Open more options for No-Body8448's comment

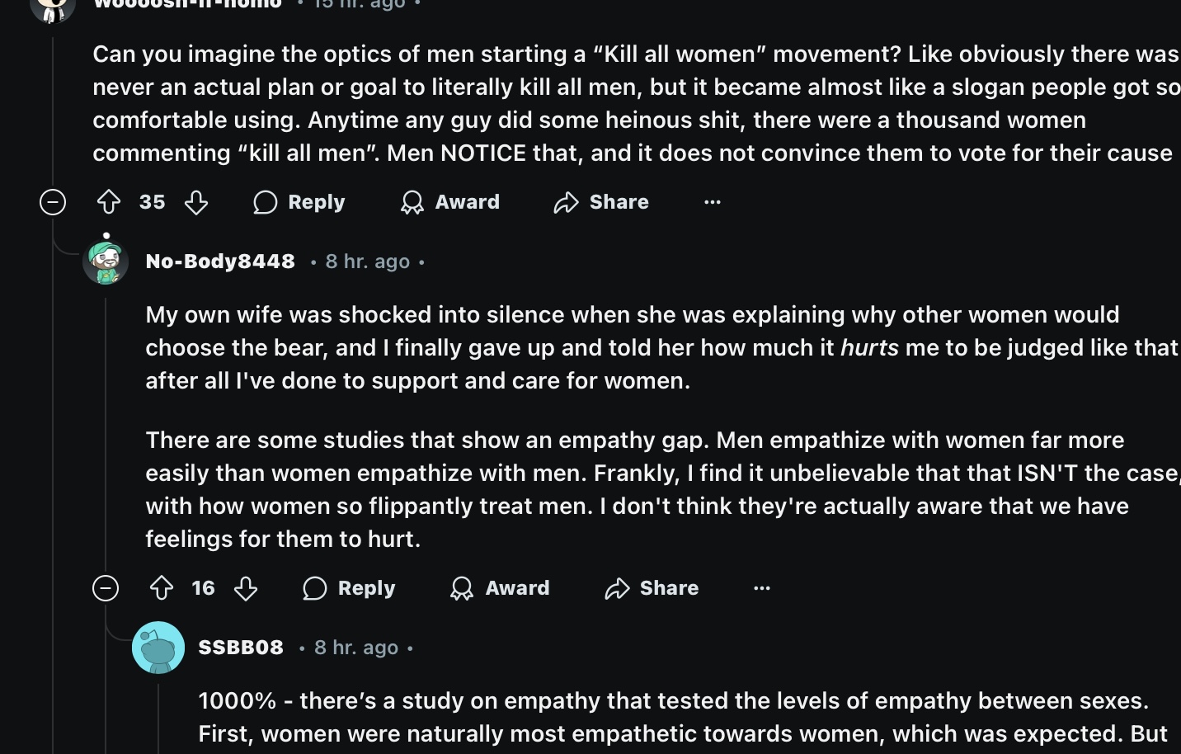click(x=762, y=588)
